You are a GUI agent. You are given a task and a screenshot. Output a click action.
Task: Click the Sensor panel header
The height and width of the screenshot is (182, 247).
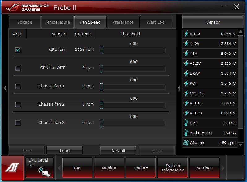click(x=213, y=22)
